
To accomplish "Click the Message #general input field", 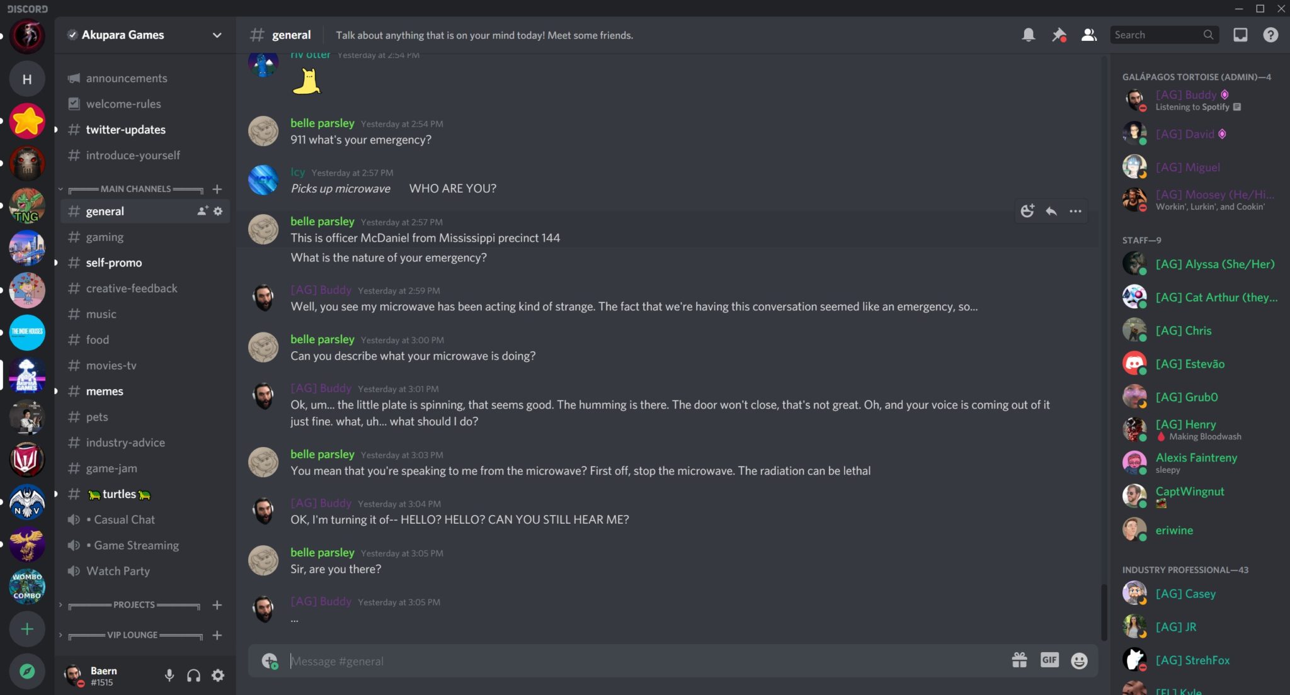I will coord(648,661).
